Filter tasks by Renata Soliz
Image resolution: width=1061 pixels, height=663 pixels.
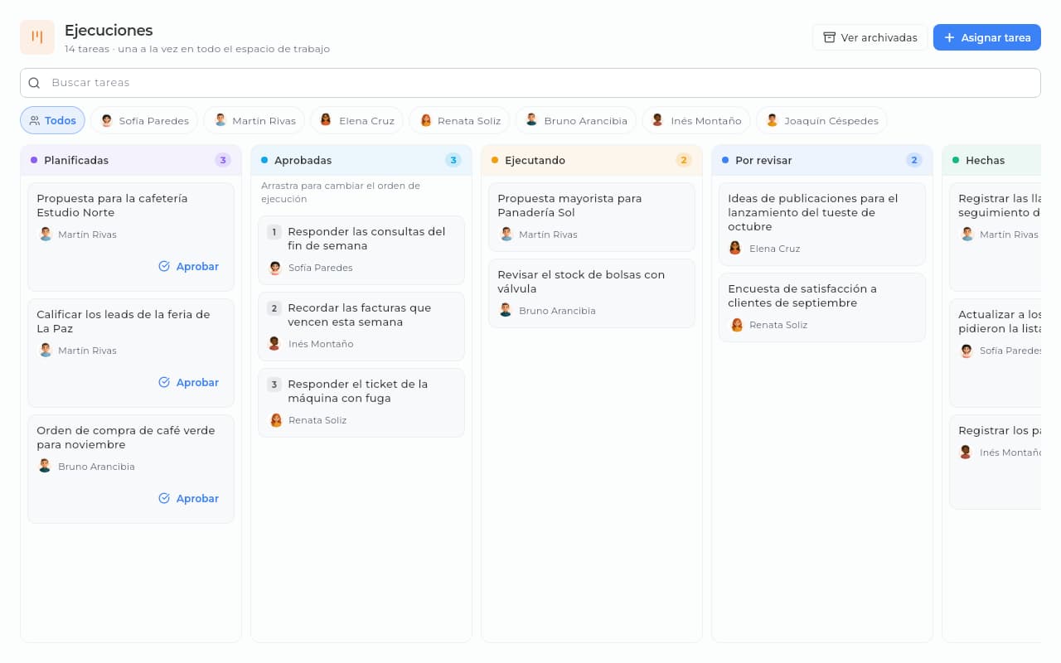(459, 120)
